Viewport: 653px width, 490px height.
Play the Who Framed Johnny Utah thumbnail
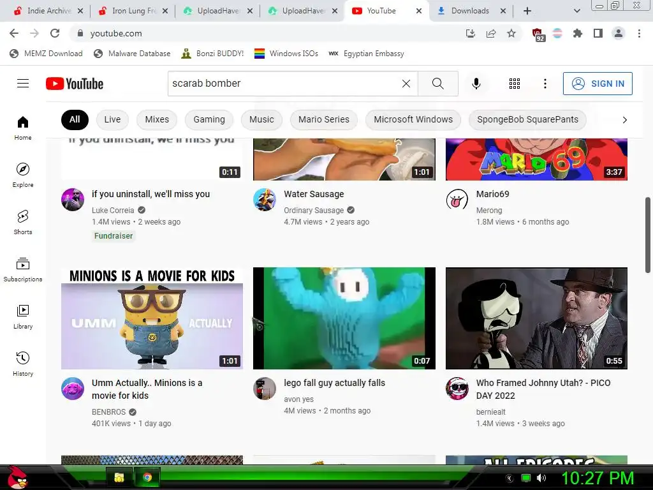point(536,318)
